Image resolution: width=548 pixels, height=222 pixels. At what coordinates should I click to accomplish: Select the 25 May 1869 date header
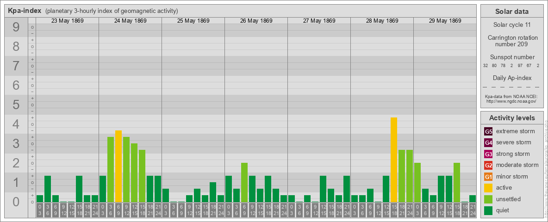click(193, 21)
